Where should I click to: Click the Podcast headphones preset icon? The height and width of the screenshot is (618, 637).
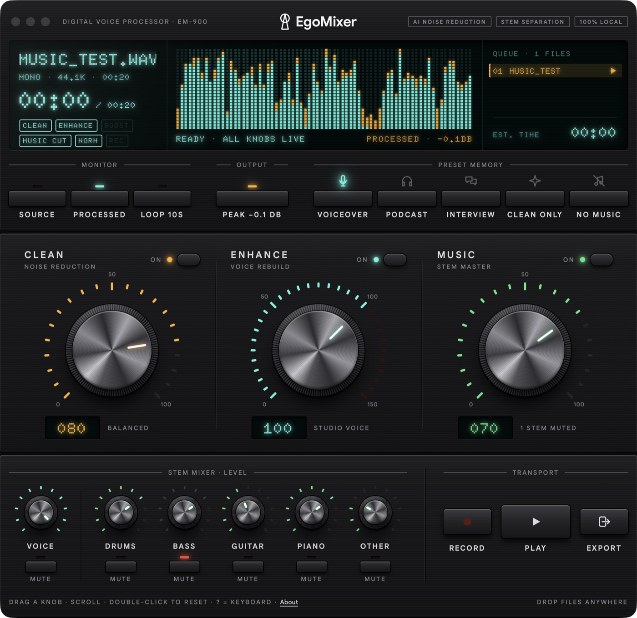(x=407, y=181)
